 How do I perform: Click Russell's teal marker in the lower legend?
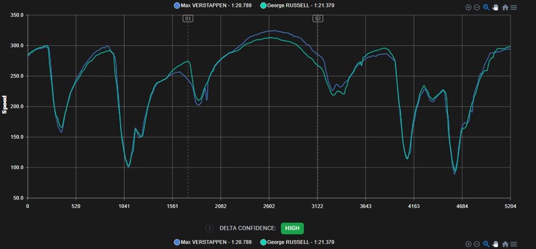click(x=263, y=242)
